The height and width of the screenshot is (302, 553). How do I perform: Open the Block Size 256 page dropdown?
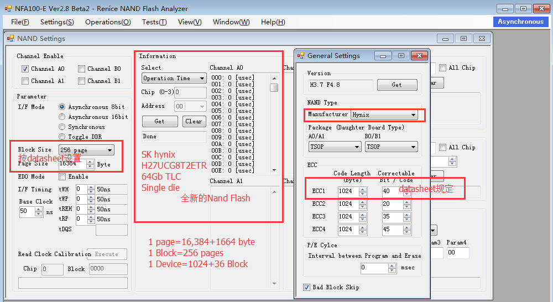[x=86, y=150]
